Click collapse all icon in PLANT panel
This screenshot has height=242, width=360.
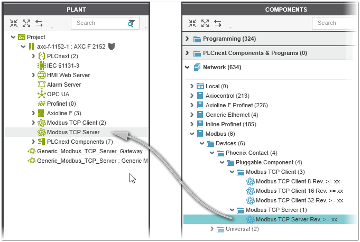pos(14,23)
